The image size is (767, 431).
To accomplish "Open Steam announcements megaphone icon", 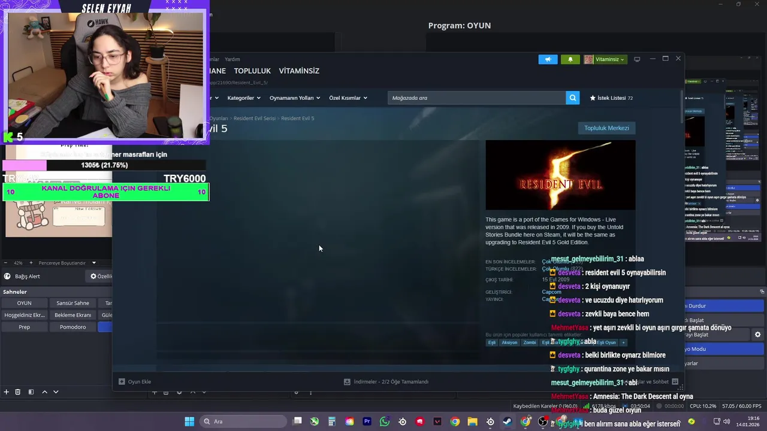I will coord(548,59).
